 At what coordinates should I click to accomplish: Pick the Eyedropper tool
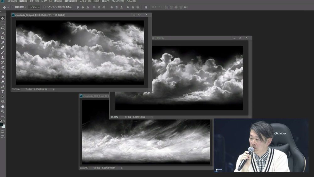tap(3, 43)
